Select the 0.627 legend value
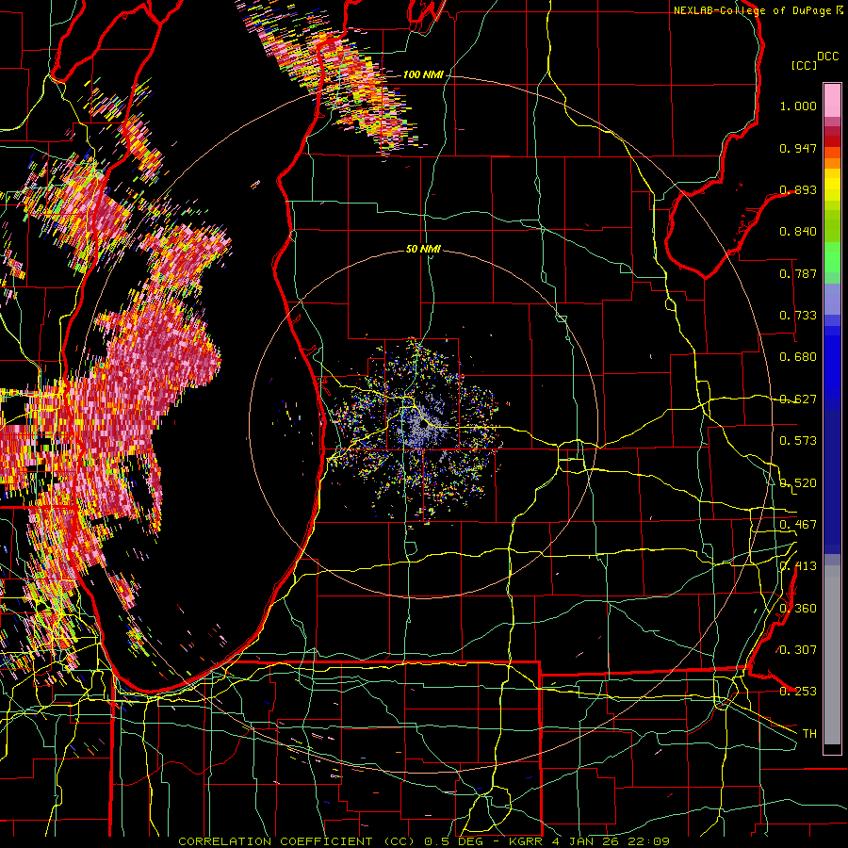 tap(798, 400)
